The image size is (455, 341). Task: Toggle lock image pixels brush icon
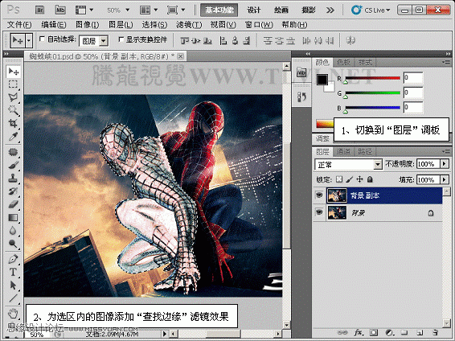350,179
